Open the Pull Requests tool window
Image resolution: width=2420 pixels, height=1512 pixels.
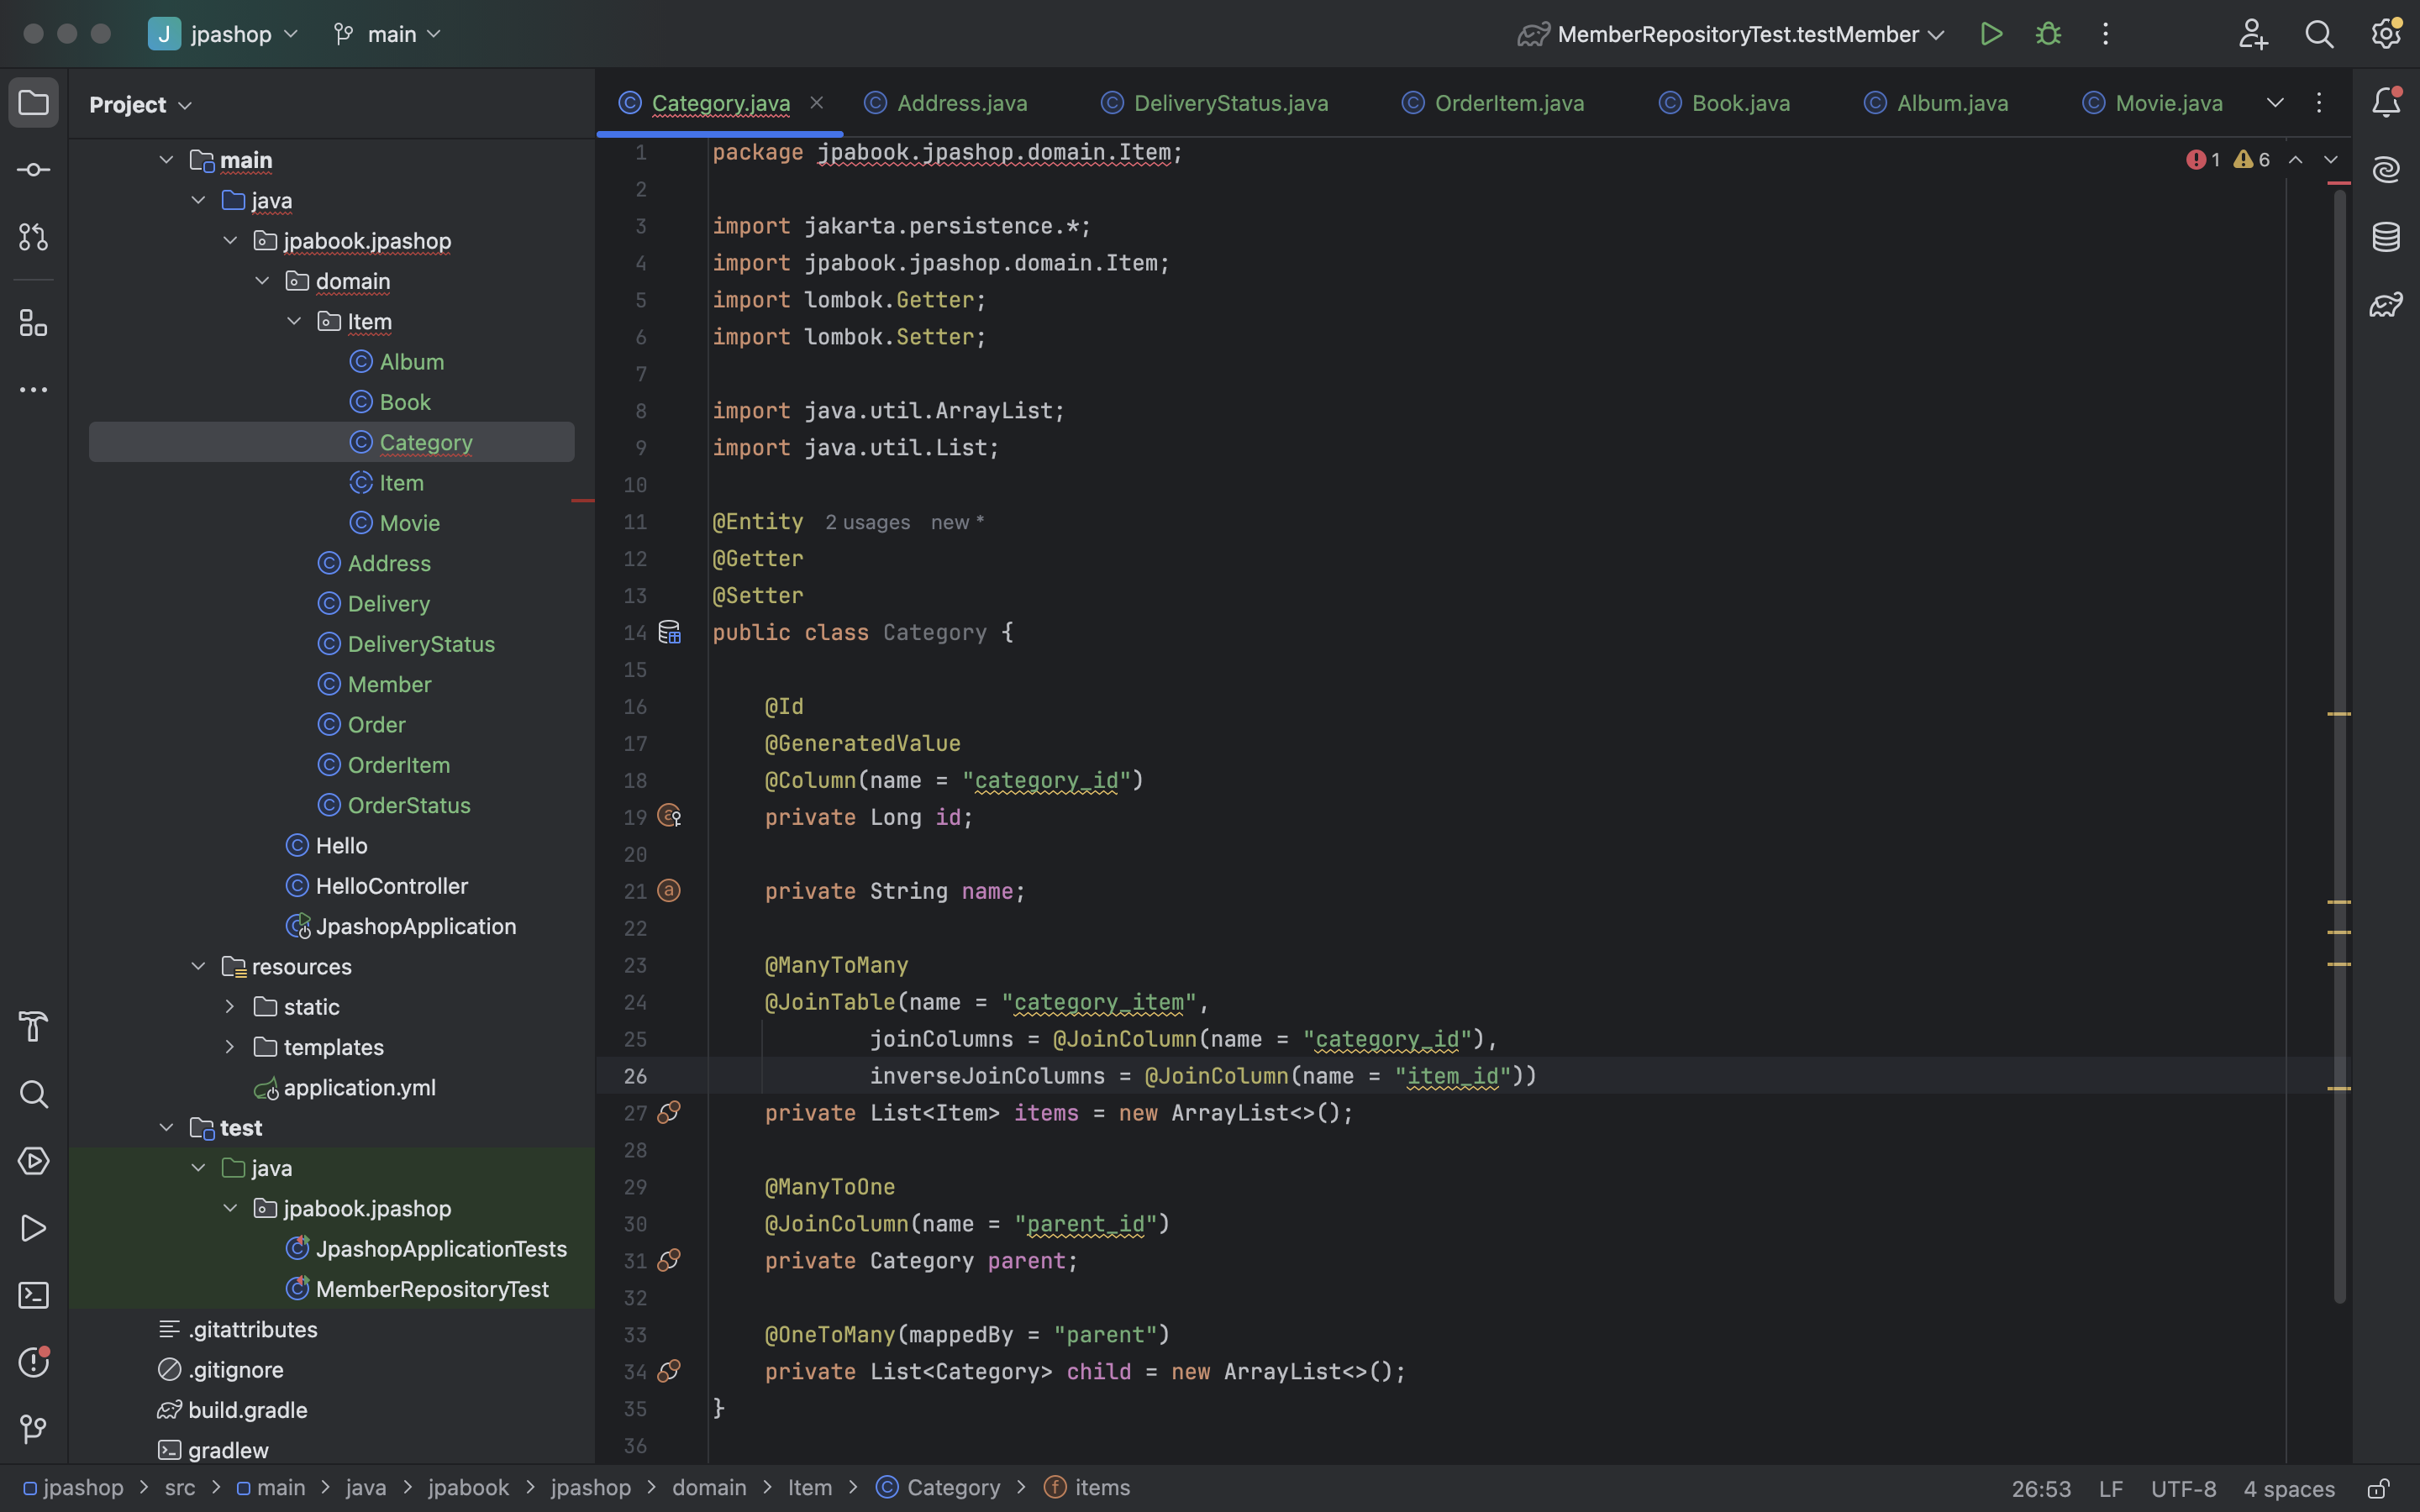(34, 237)
